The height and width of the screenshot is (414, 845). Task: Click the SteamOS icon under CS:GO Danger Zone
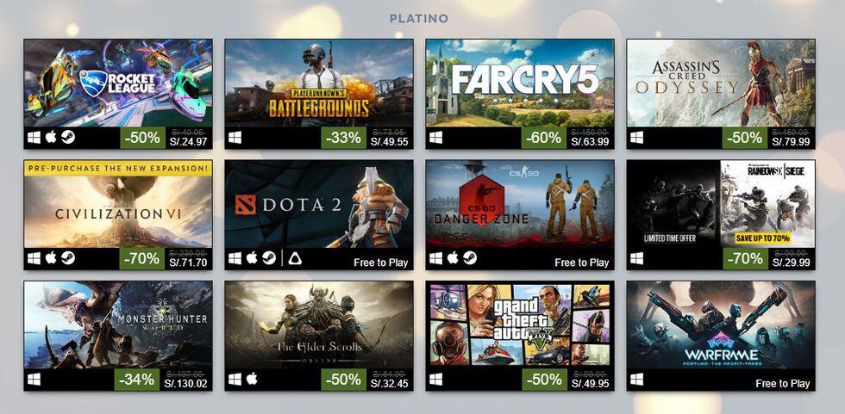(469, 258)
